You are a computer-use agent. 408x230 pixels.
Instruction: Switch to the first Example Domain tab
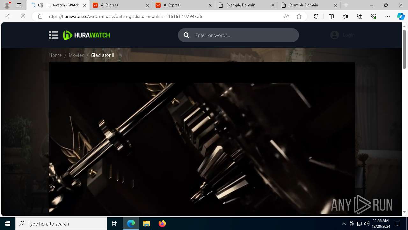click(x=246, y=5)
